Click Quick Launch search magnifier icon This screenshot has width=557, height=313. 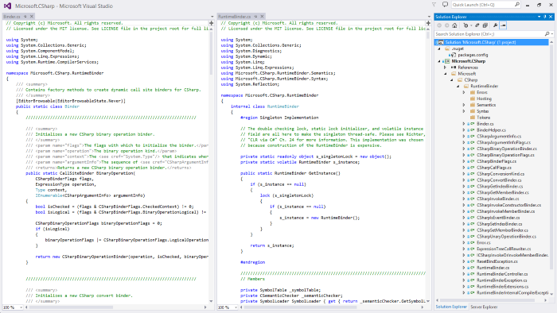(x=517, y=5)
